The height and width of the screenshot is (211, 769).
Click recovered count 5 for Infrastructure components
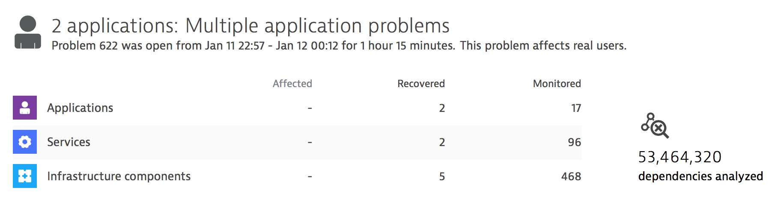click(442, 176)
